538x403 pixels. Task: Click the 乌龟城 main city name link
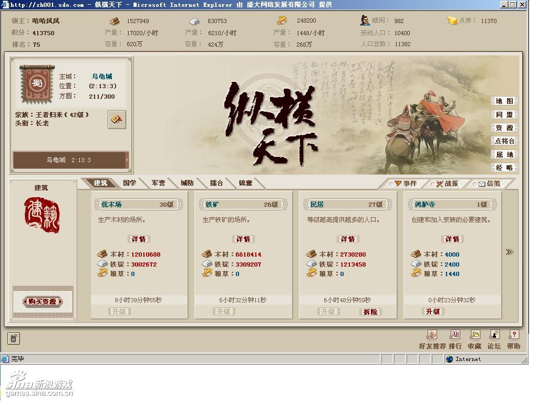102,77
